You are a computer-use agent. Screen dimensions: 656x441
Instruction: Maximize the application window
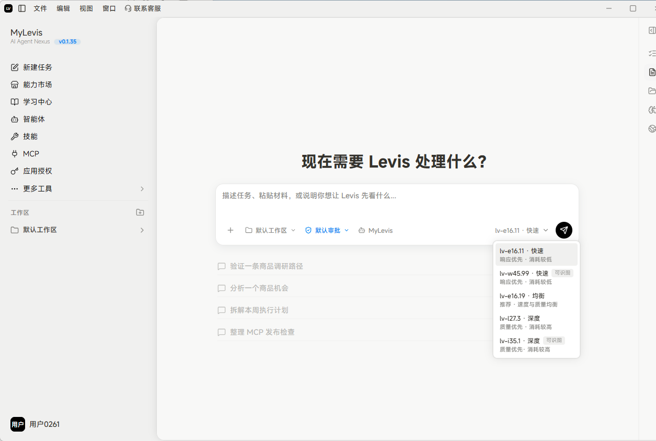(x=633, y=8)
